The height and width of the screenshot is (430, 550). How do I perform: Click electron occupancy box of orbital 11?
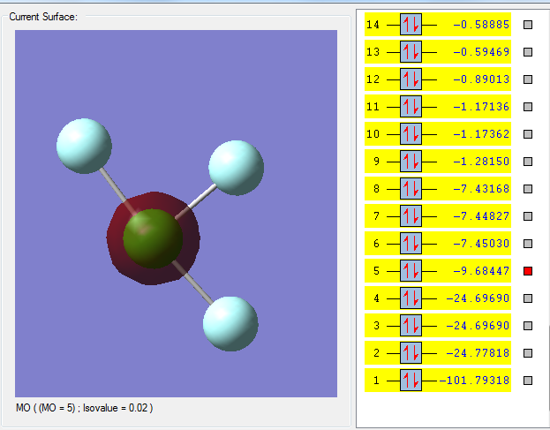point(411,107)
